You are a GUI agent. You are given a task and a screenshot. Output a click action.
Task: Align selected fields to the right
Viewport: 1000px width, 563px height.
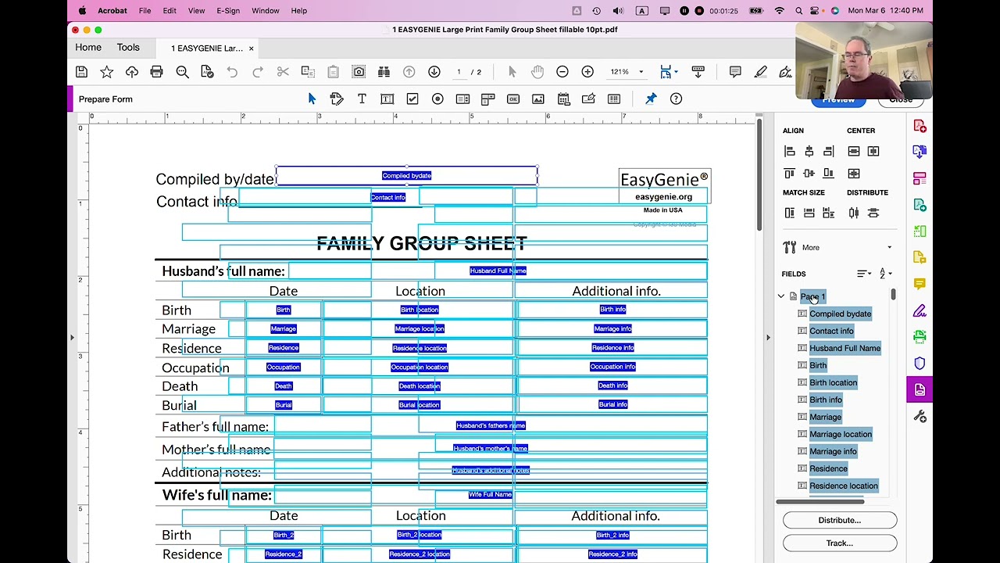point(829,151)
